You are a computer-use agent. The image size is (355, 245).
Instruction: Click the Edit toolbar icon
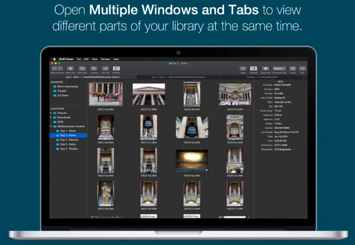coord(302,69)
